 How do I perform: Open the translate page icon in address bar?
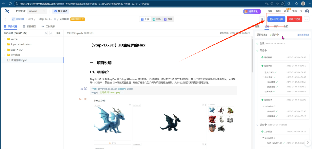click(267, 3)
